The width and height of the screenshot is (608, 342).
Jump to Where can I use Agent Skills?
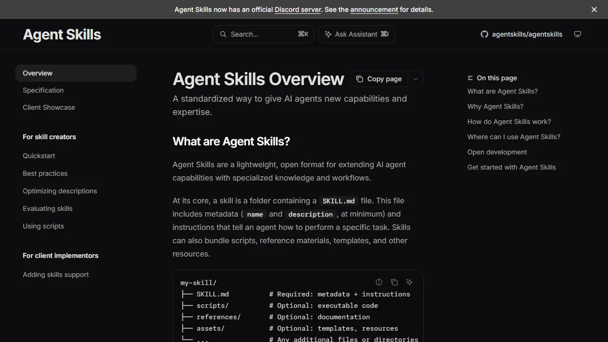pyautogui.click(x=514, y=137)
